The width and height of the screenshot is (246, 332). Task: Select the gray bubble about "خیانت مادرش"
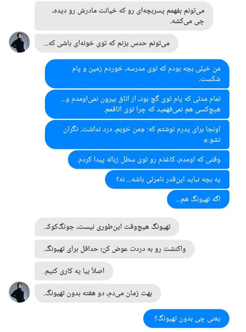(x=124, y=16)
